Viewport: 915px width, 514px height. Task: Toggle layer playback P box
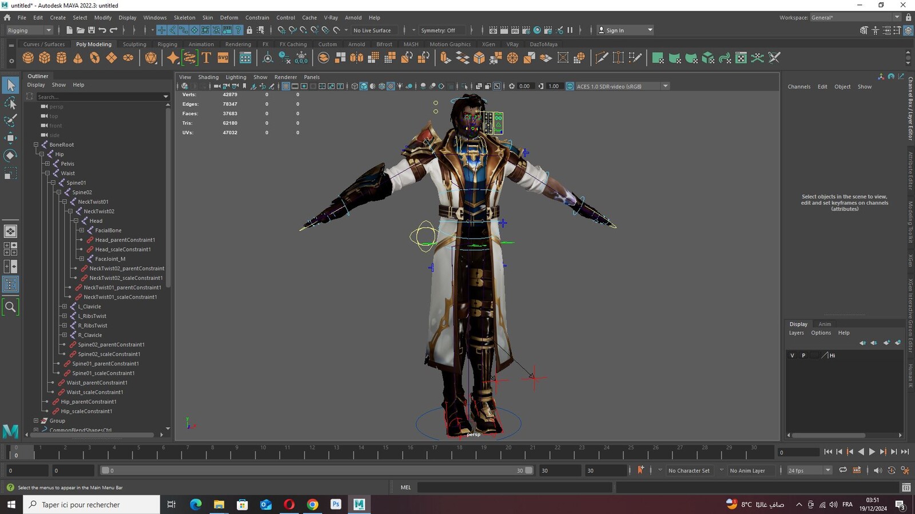[803, 355]
